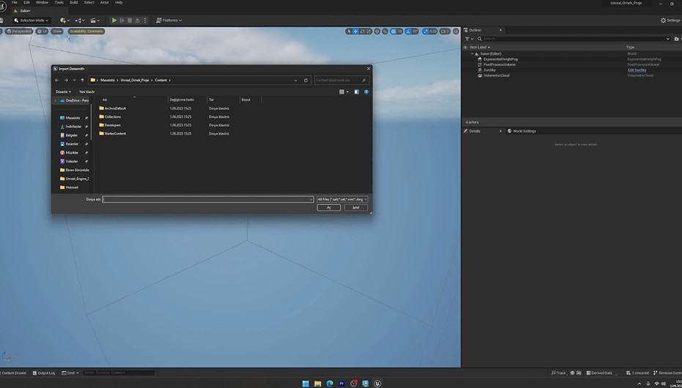
Task: Open the Window menu
Action: [x=42, y=3]
